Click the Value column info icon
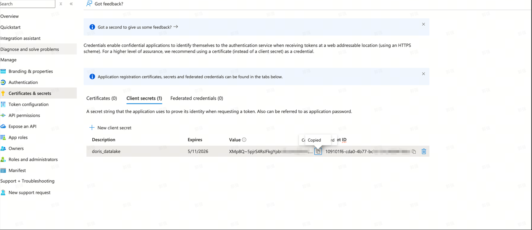This screenshot has height=230, width=532. point(244,140)
